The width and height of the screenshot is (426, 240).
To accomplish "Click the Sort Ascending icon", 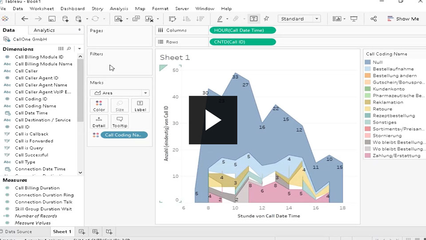I will coord(186,19).
